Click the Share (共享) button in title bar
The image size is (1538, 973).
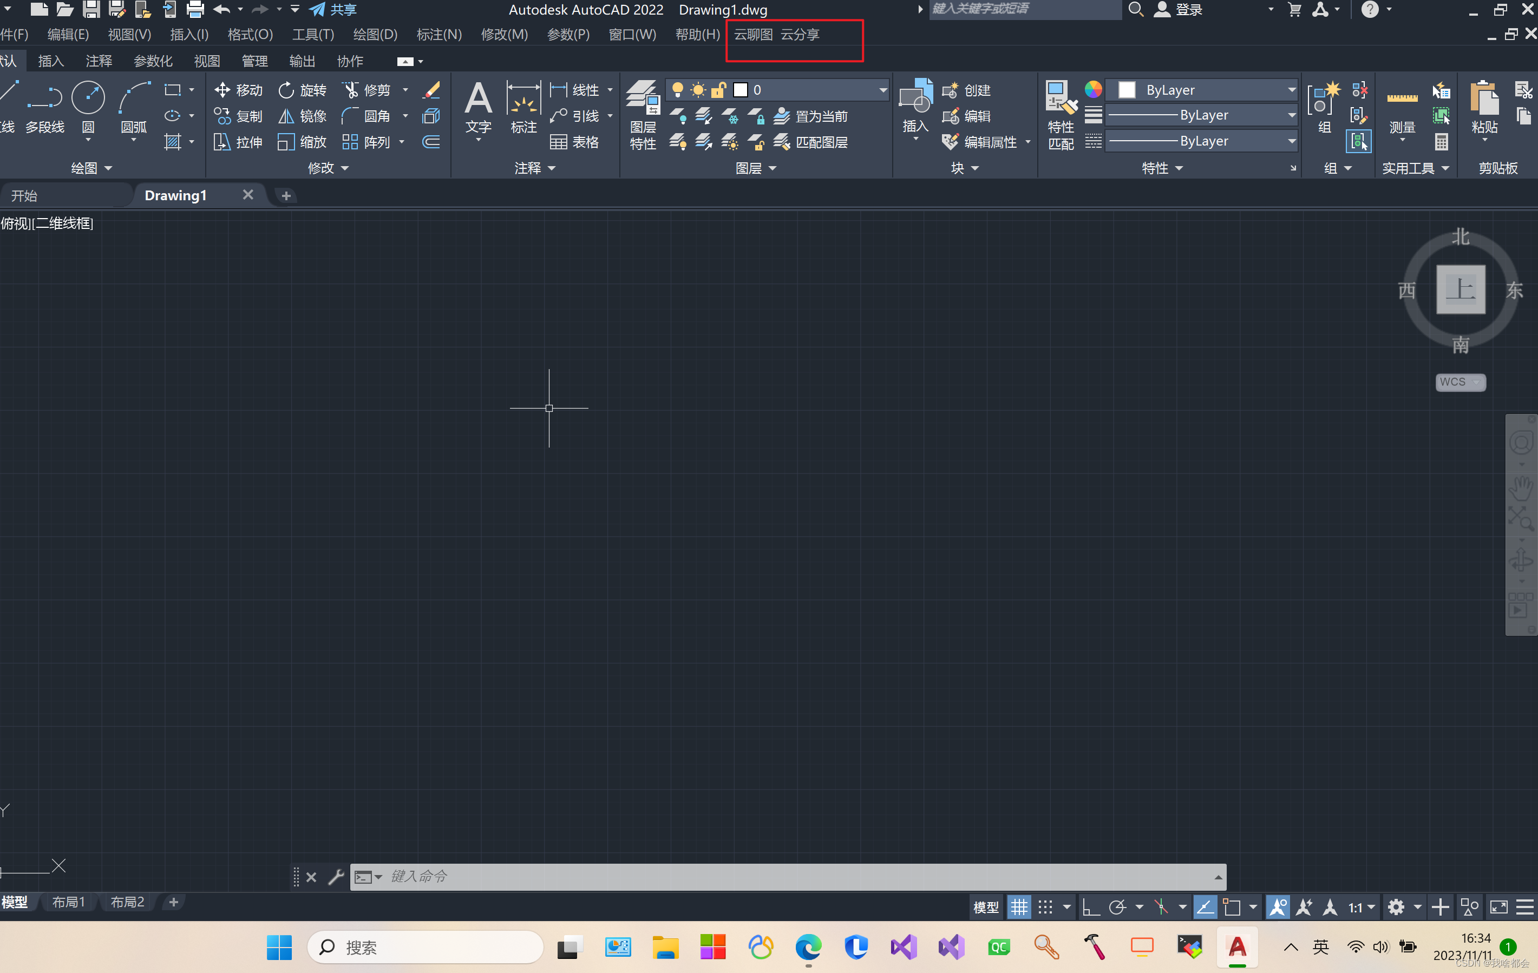click(333, 10)
